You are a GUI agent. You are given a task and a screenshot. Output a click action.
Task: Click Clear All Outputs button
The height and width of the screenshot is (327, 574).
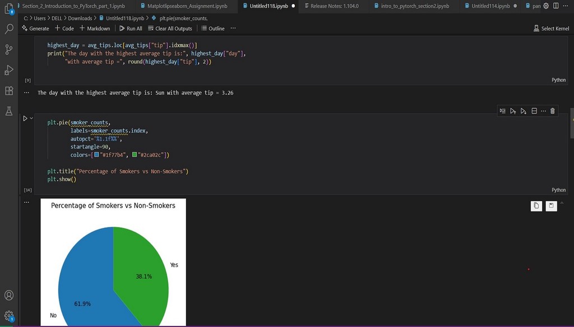(170, 29)
